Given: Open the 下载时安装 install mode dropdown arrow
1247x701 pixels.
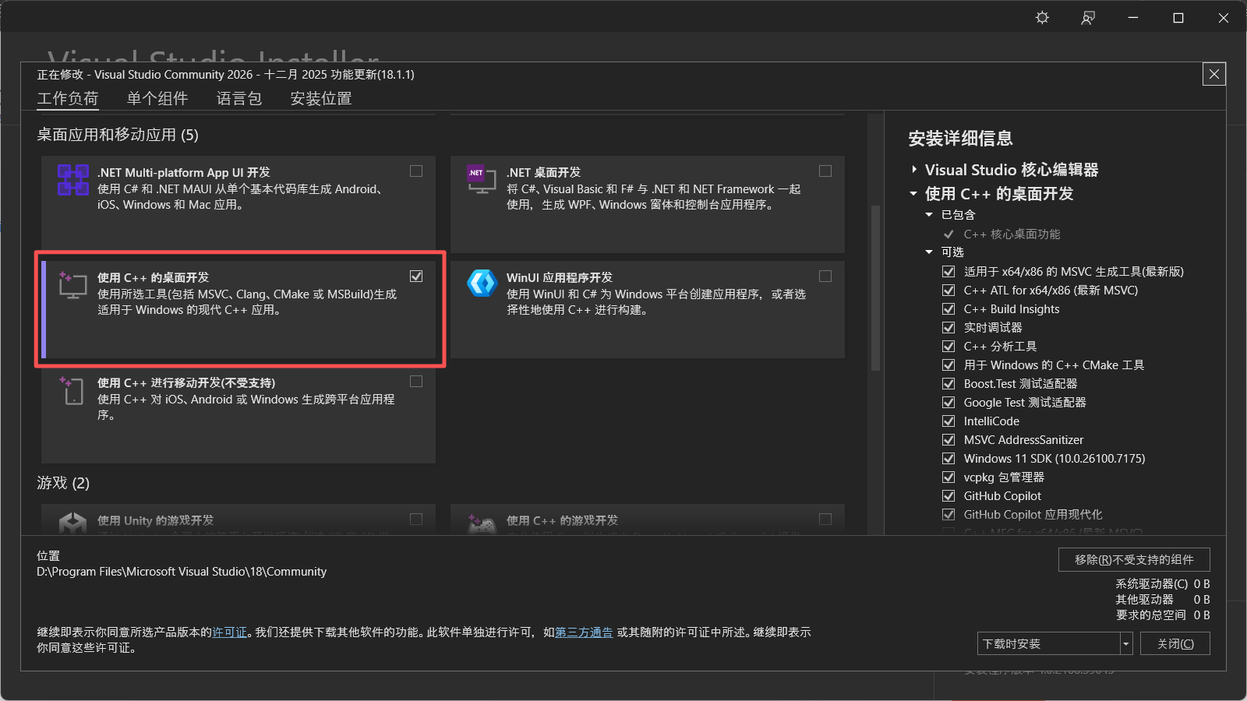Looking at the screenshot, I should pos(1126,644).
